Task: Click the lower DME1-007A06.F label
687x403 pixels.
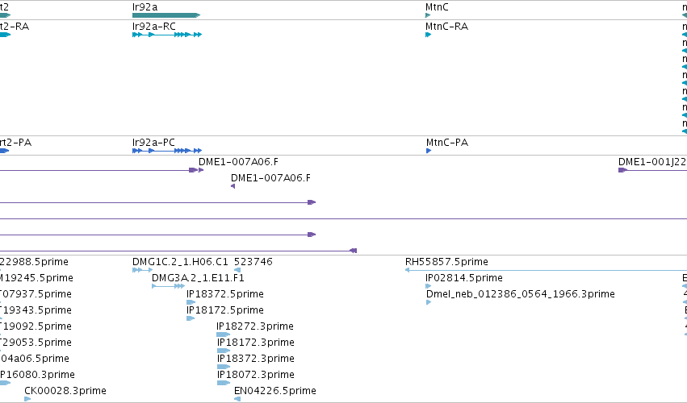Action: pos(270,178)
